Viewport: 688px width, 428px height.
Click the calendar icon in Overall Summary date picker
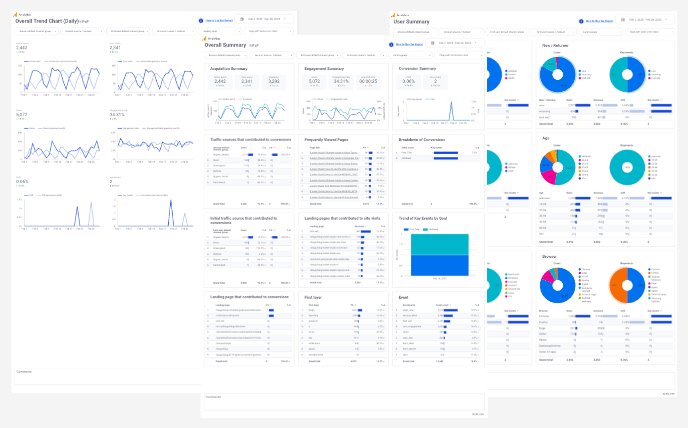(x=432, y=42)
